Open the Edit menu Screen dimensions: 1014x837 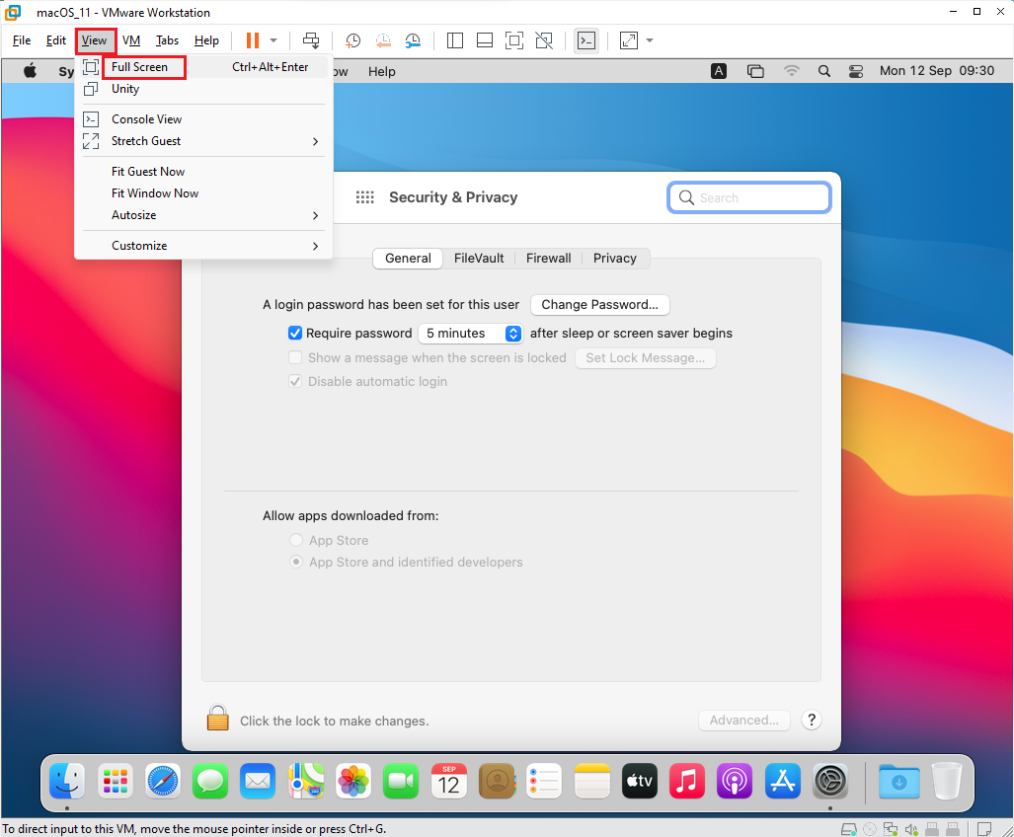[55, 40]
